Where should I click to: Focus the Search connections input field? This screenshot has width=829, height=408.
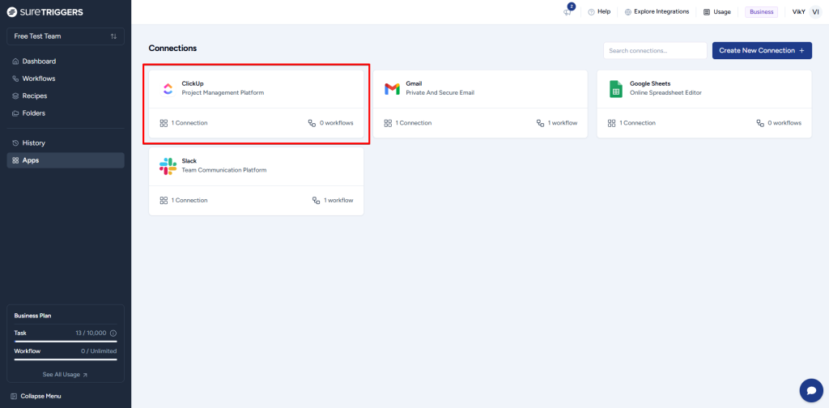pyautogui.click(x=654, y=50)
